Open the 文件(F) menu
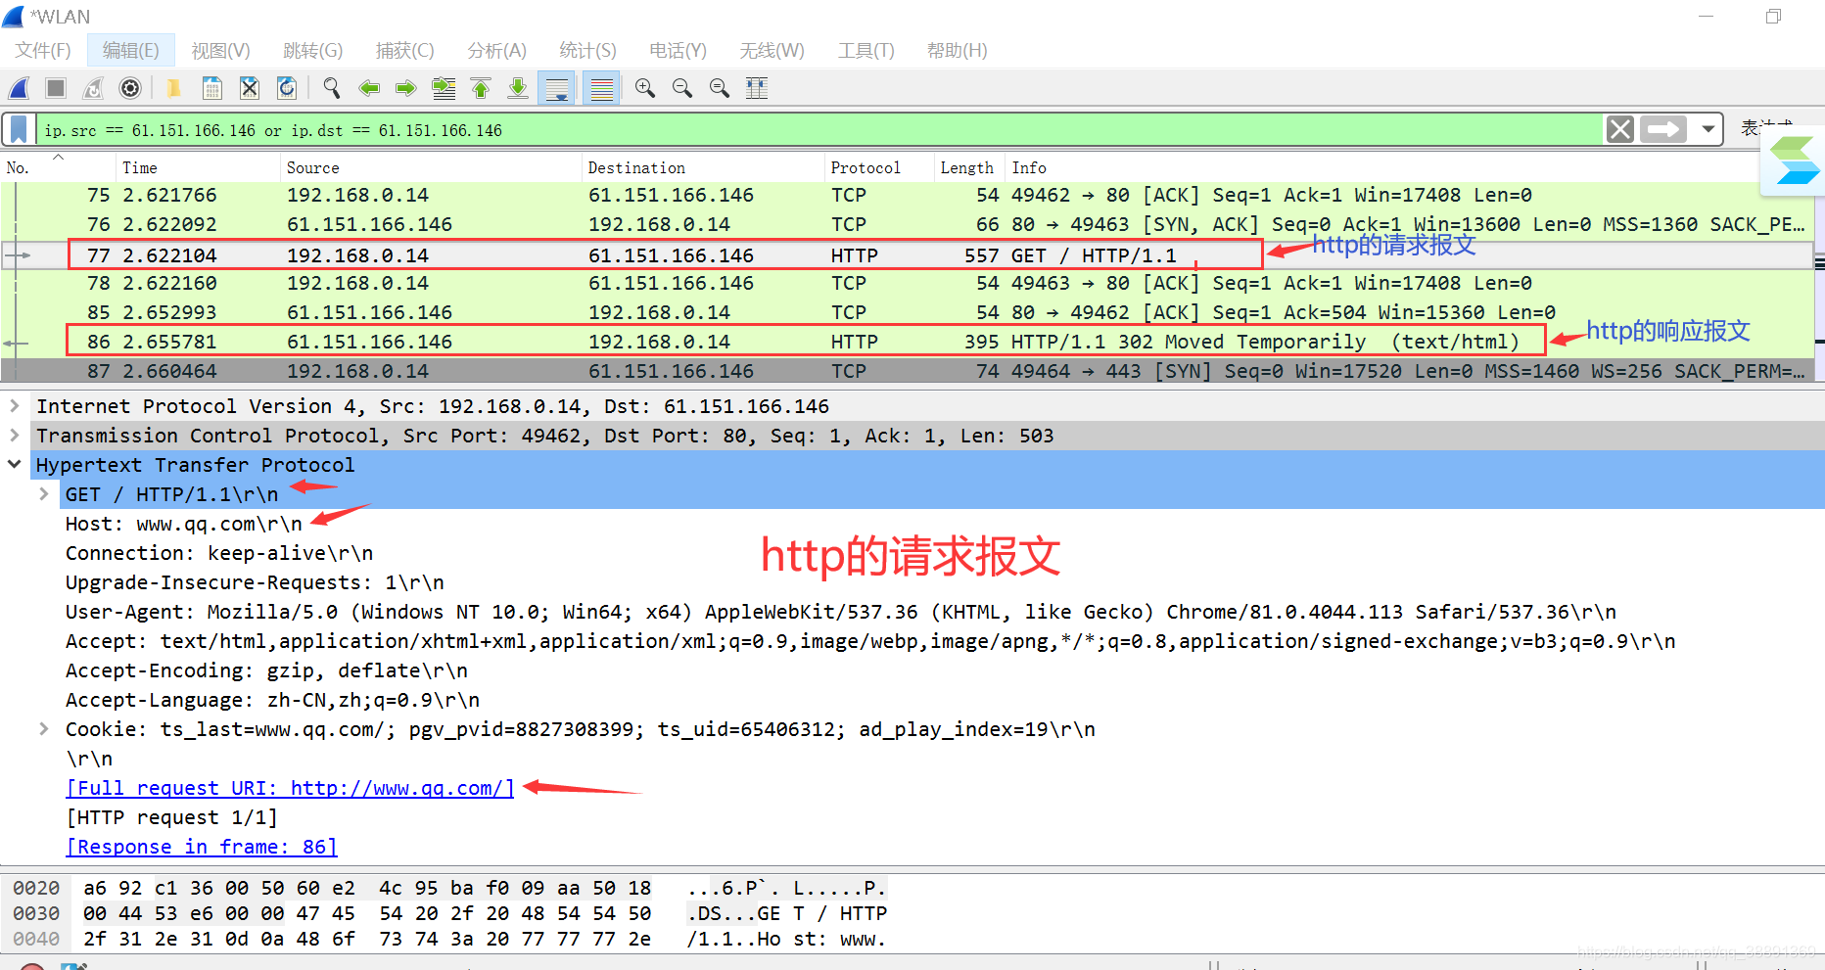This screenshot has width=1825, height=970. [x=43, y=50]
